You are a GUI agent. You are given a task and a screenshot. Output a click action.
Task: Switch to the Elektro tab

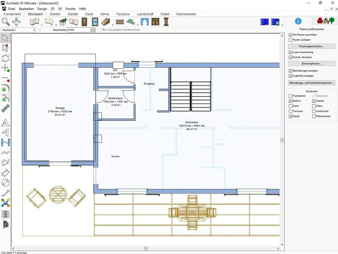coord(55,14)
